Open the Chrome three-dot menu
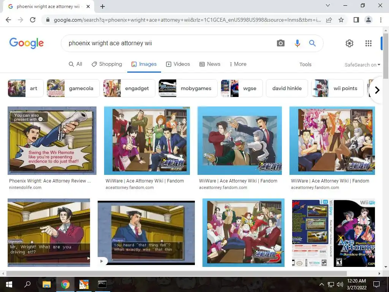 point(381,20)
